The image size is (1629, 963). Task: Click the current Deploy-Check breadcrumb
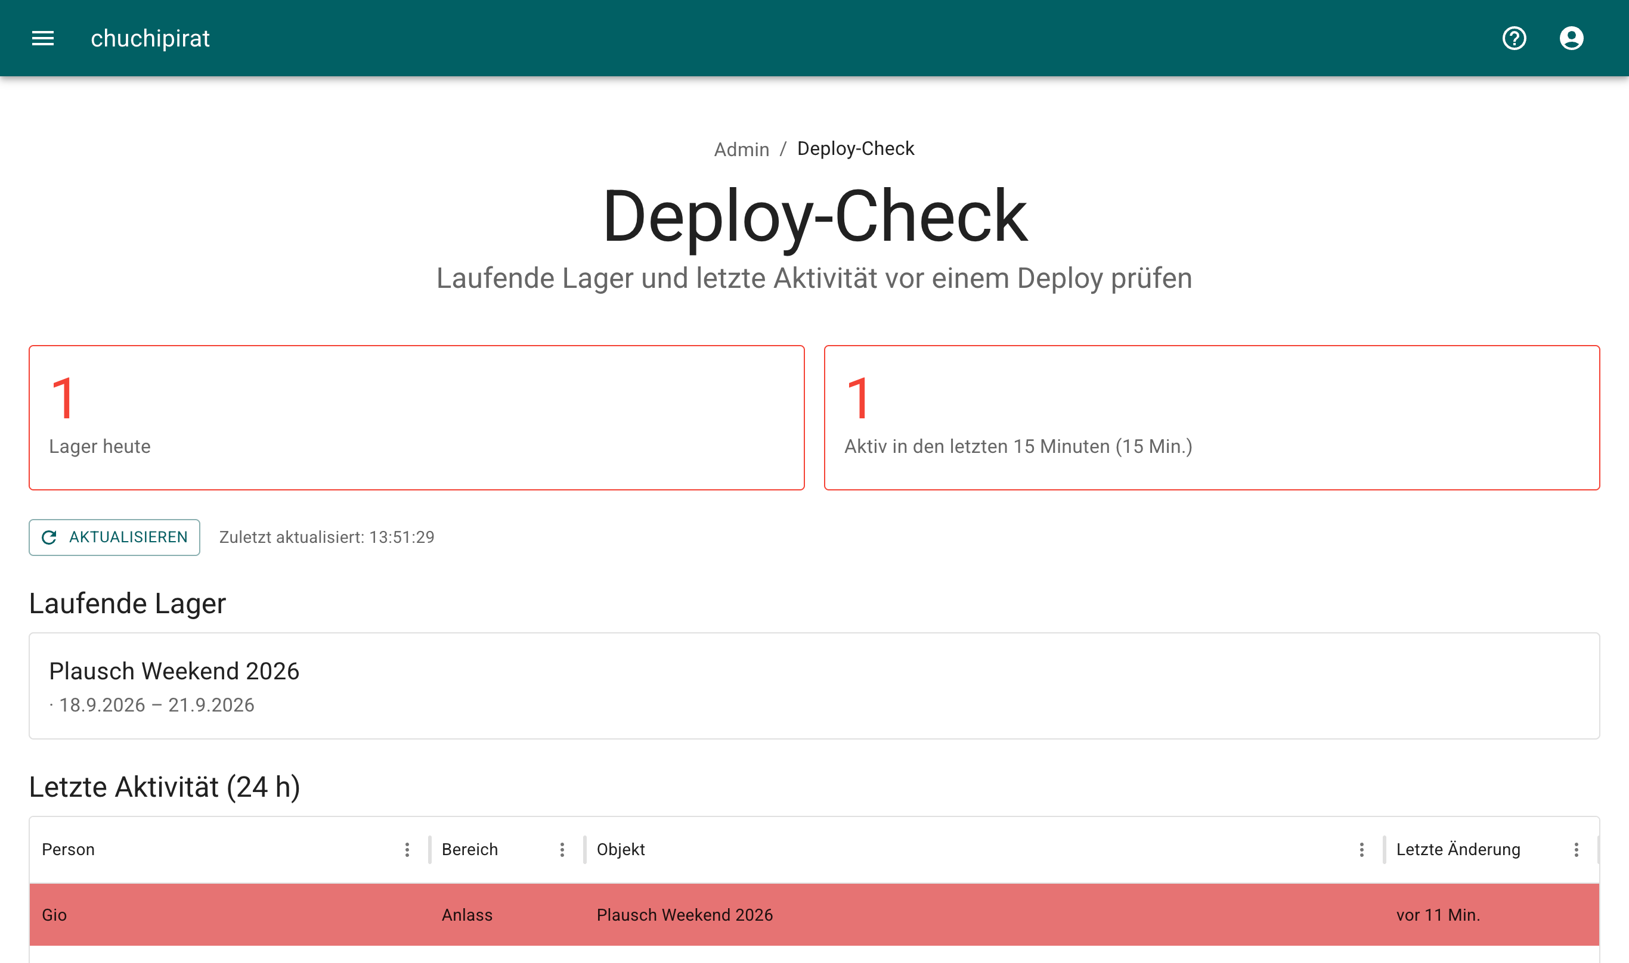[x=855, y=148]
